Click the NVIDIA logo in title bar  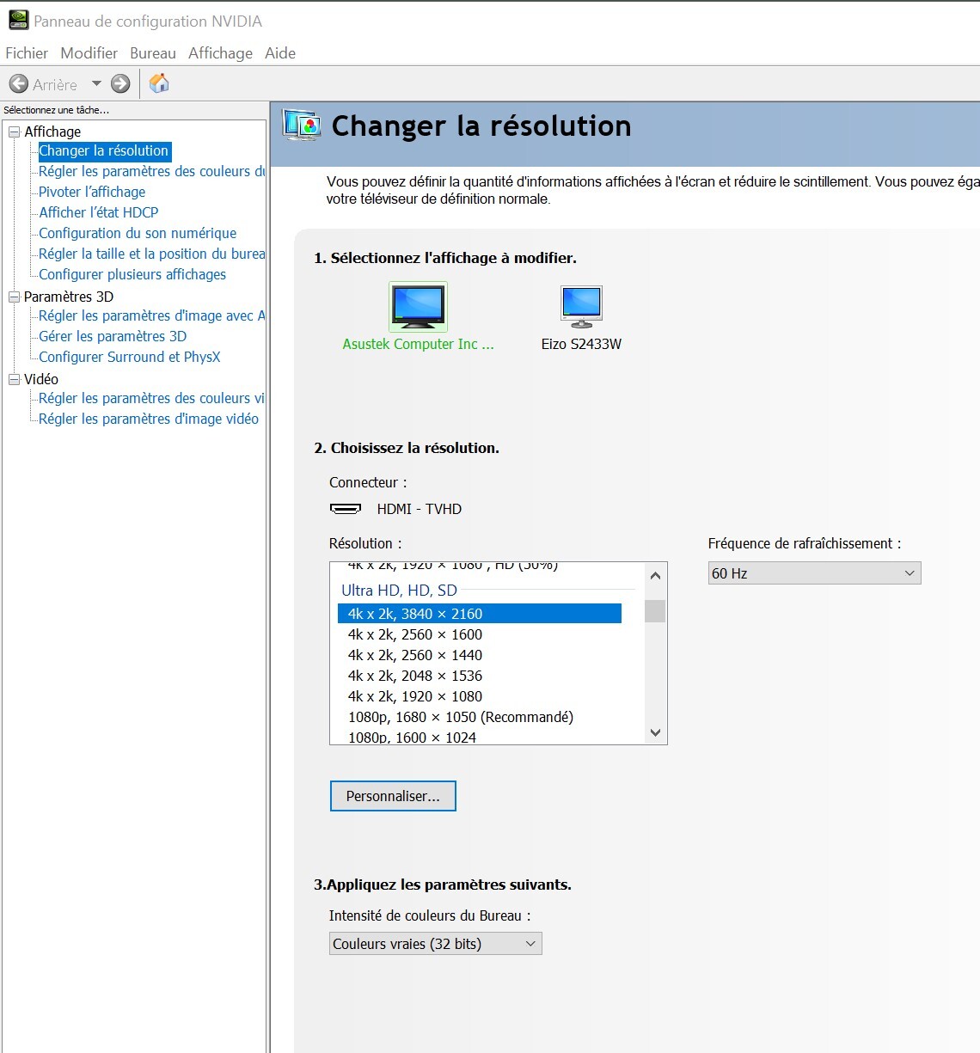click(x=18, y=21)
